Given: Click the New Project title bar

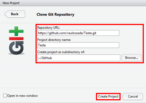Looking at the screenshot, I should [x=73, y=3].
